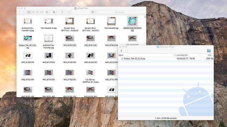
Task: Select the Android-File-Transfer-2.jpg thumbnail
Action: click(28, 21)
